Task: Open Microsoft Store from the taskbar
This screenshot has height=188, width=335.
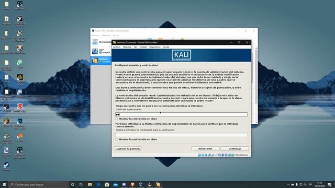Action: pyautogui.click(x=107, y=184)
